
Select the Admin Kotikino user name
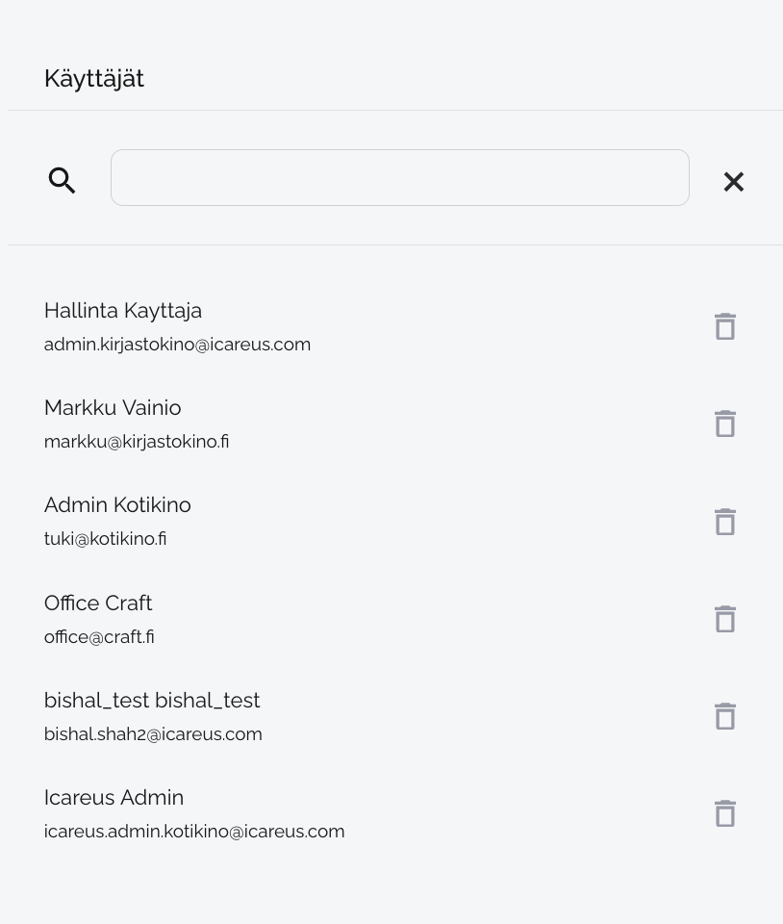(x=117, y=505)
